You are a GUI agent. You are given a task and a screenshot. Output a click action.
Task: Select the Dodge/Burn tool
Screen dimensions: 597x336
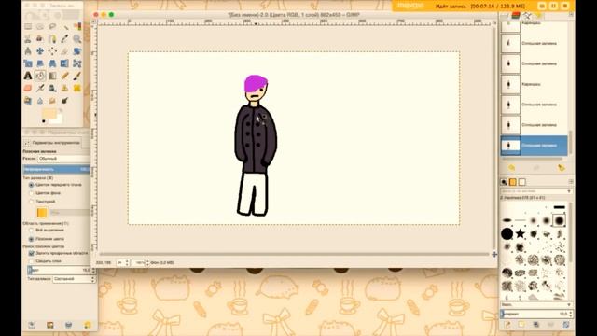coord(64,100)
